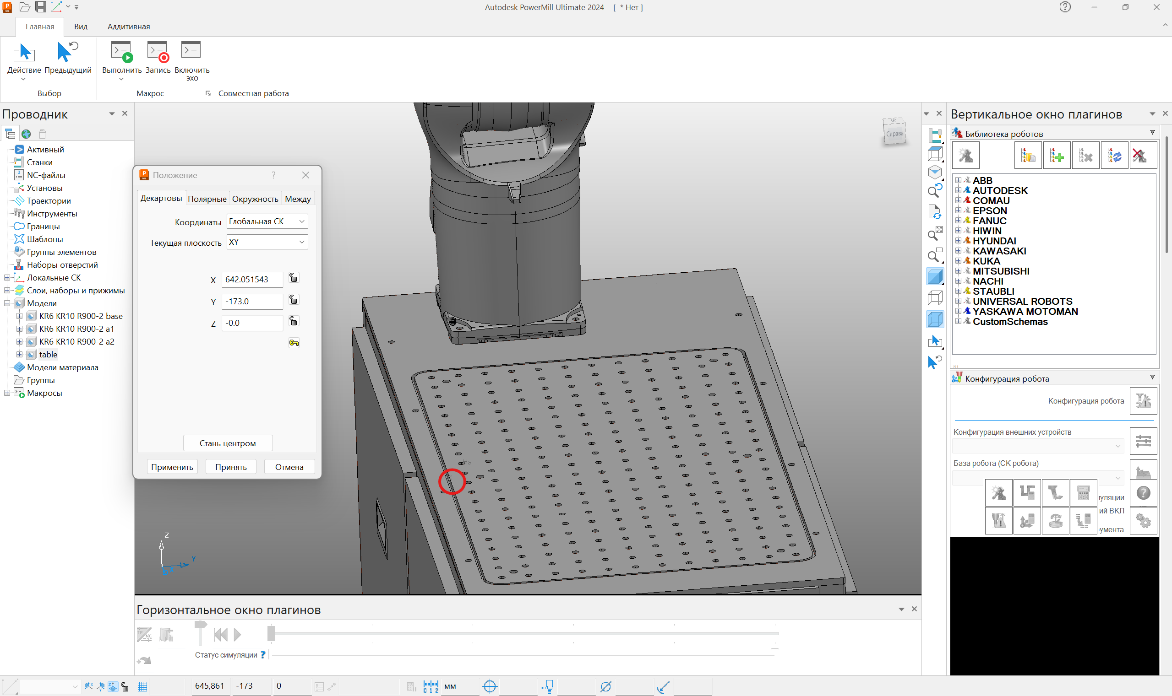Click the help icon in robot configuration panel
Image resolution: width=1172 pixels, height=696 pixels.
click(1143, 493)
